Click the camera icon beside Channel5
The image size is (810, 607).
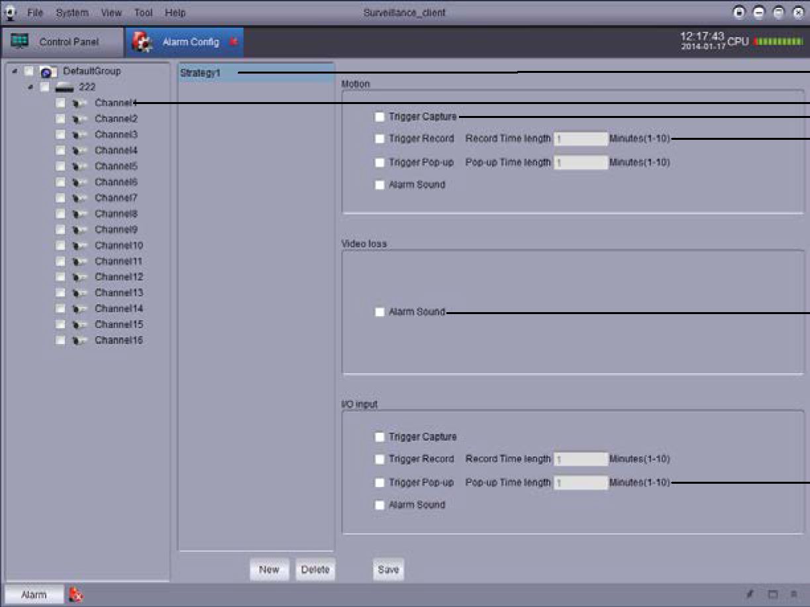pyautogui.click(x=80, y=166)
